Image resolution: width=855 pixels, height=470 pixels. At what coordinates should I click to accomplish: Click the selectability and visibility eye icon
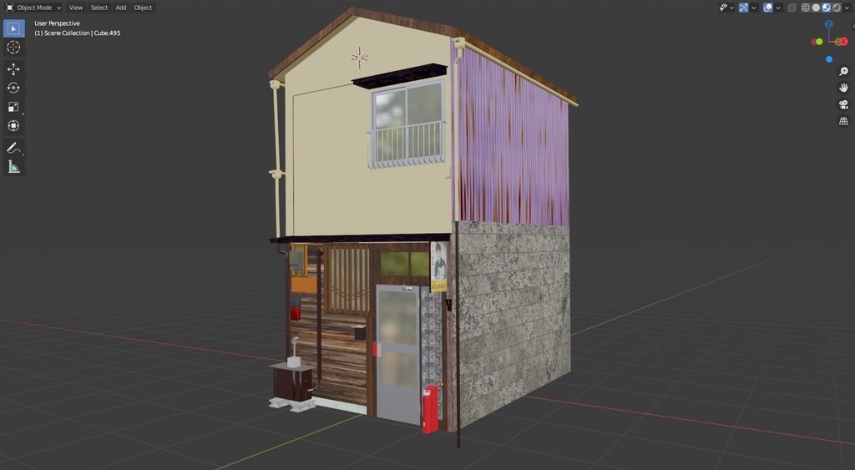(724, 8)
